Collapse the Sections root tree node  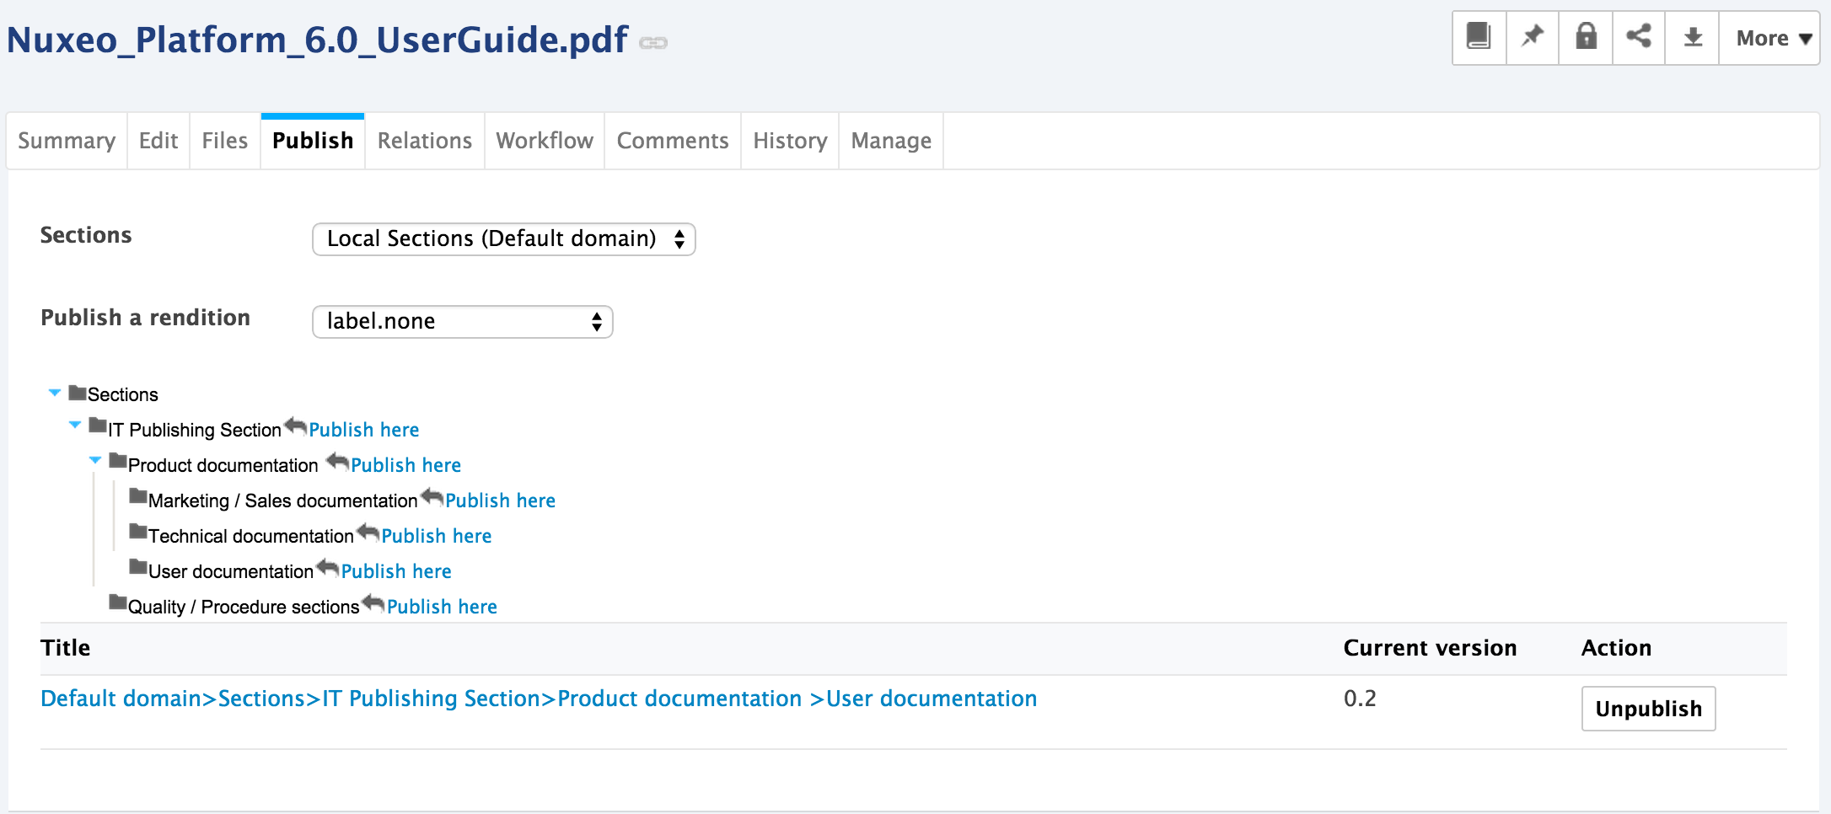click(x=55, y=393)
